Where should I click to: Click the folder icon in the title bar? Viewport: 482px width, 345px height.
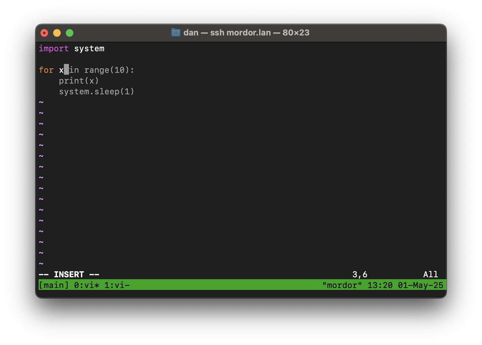(x=176, y=32)
